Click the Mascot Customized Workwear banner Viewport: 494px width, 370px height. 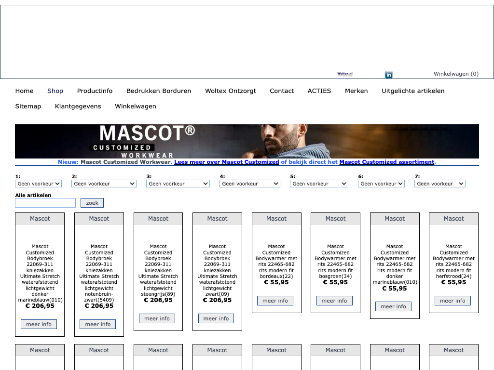coord(247,141)
